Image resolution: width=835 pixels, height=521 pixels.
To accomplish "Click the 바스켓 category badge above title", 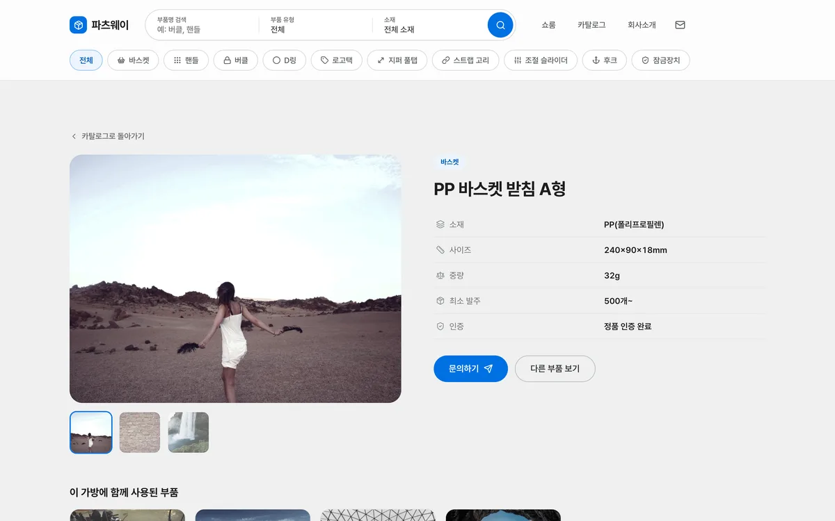I will [x=450, y=162].
